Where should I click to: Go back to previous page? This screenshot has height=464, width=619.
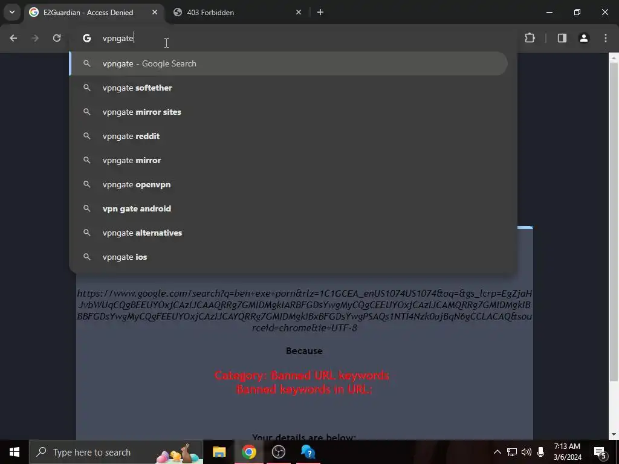pos(13,38)
